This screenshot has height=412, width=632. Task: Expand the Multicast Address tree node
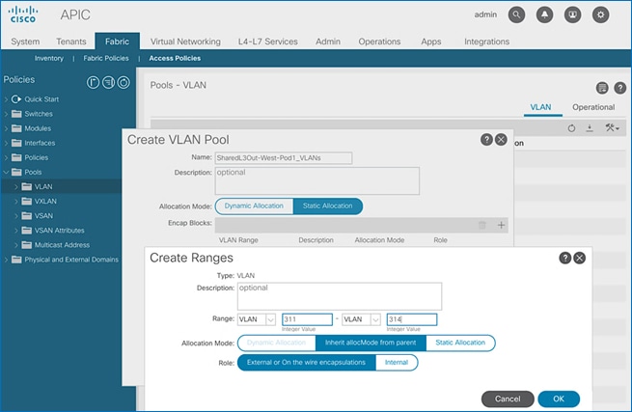[x=16, y=245]
